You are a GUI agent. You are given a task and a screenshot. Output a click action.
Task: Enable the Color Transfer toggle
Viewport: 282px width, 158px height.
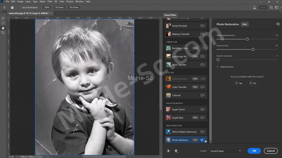point(203,87)
